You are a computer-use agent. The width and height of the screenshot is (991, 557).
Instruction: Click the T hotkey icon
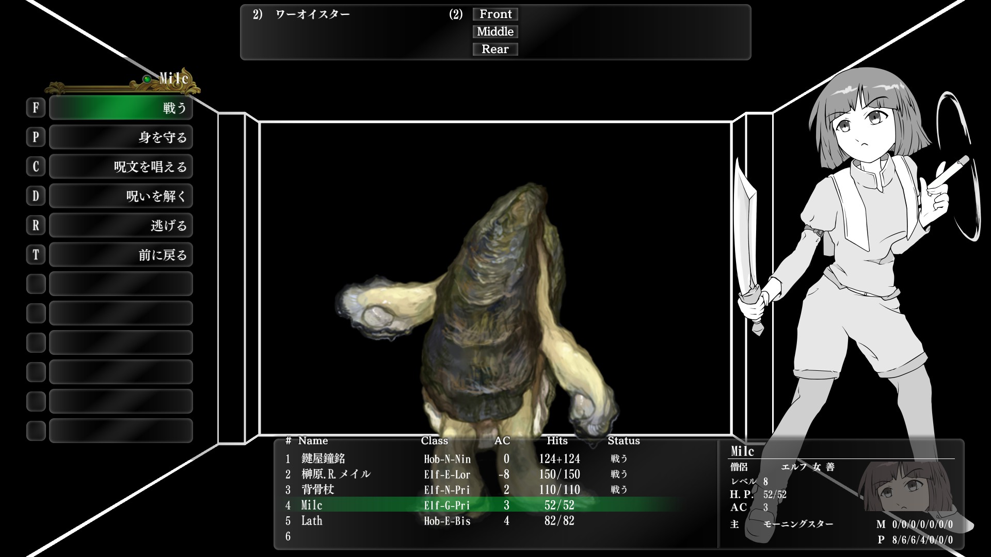[36, 255]
